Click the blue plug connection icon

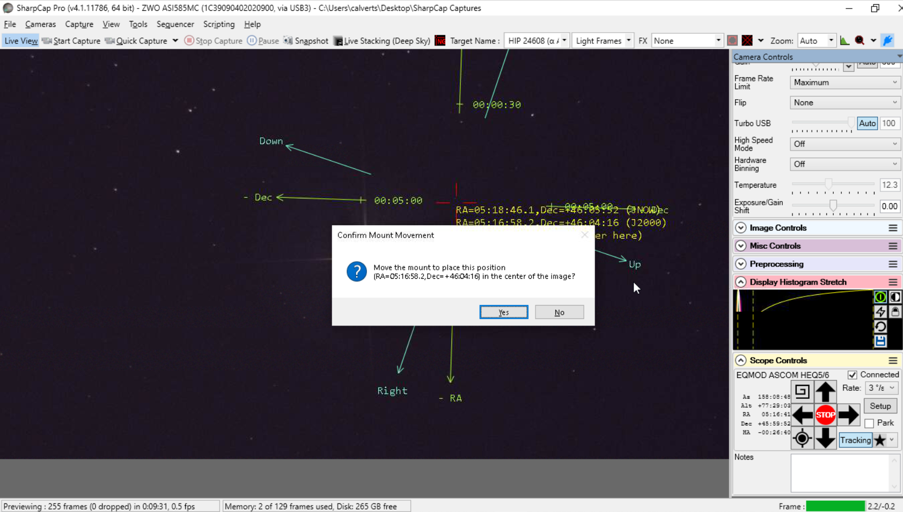(x=888, y=41)
